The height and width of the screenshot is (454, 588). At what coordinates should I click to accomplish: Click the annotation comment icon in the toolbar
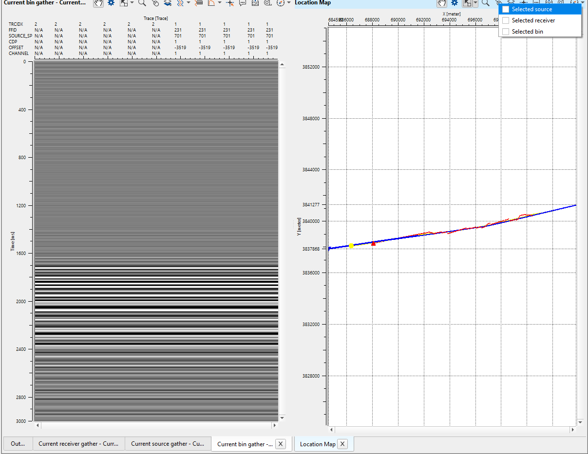point(242,3)
